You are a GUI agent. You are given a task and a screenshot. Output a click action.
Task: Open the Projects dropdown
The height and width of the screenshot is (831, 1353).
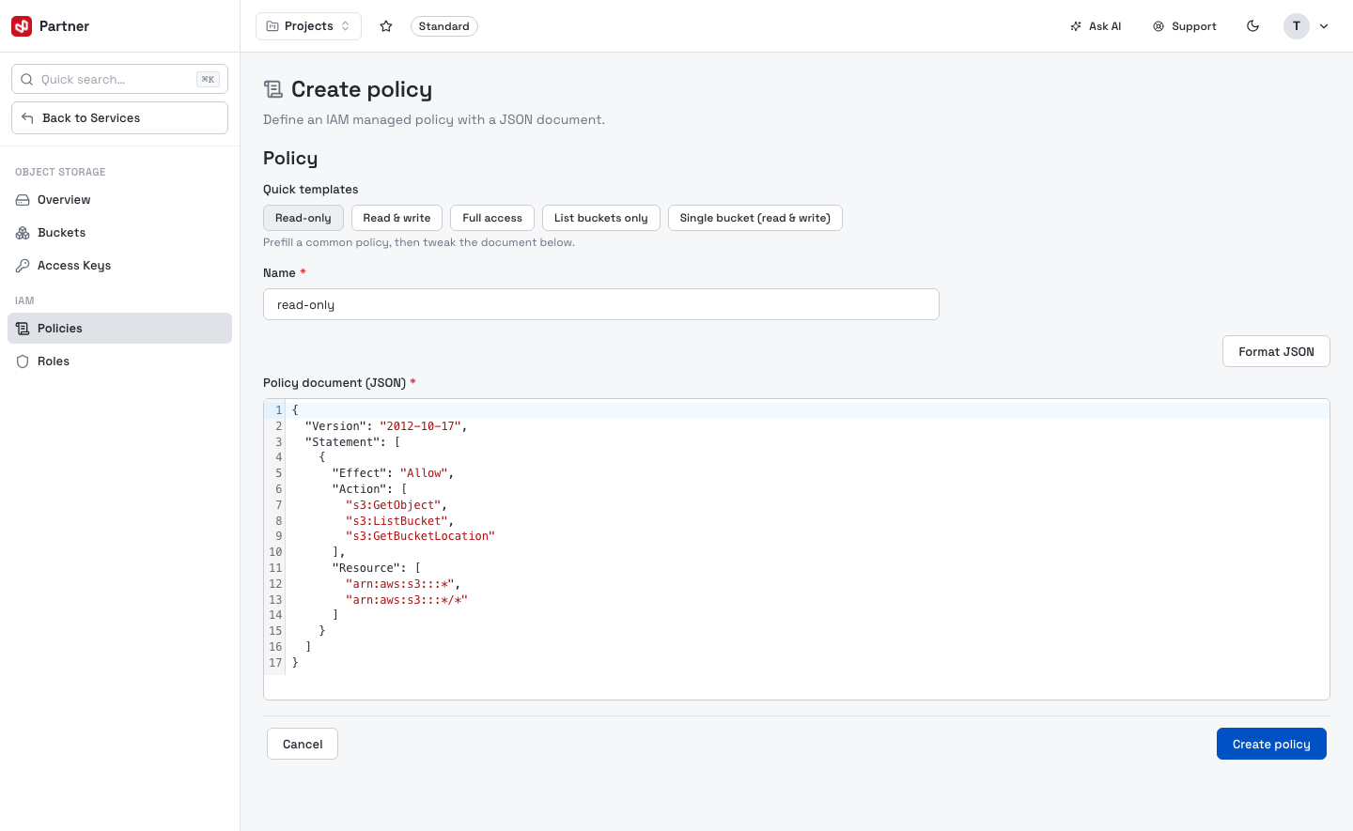(x=308, y=26)
